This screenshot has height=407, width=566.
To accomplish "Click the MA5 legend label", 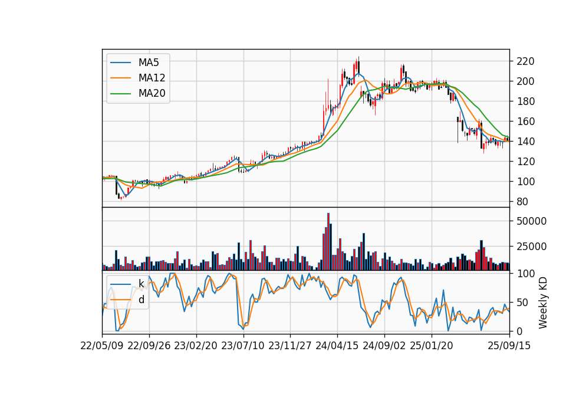I will coord(149,63).
